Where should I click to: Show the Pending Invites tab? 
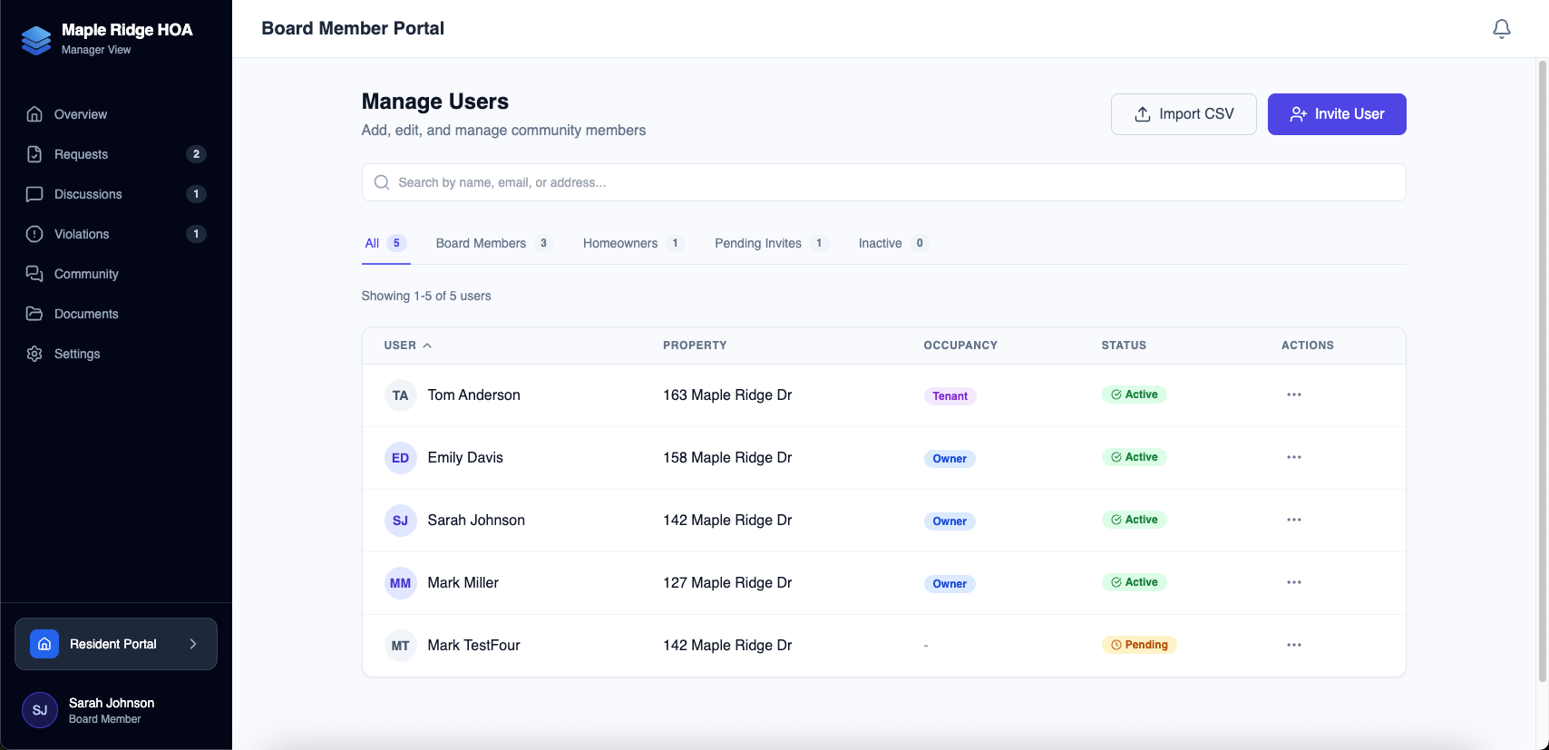coord(771,243)
